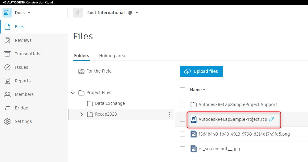Click the Files page icon in sidebar
The height and width of the screenshot is (162, 308).
pyautogui.click(x=7, y=27)
